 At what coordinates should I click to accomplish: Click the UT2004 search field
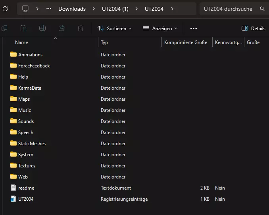(x=228, y=9)
